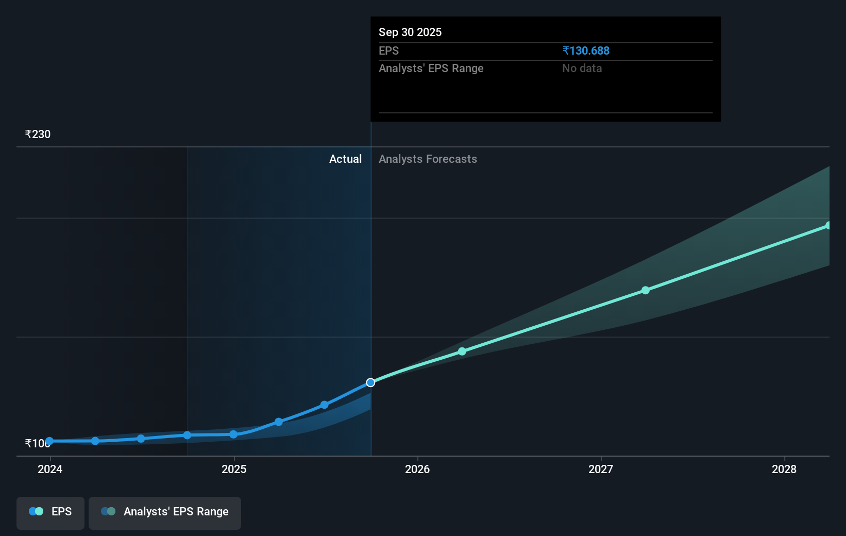
Task: Select the highlighted Sep 30 2025 data point
Action: click(x=370, y=382)
